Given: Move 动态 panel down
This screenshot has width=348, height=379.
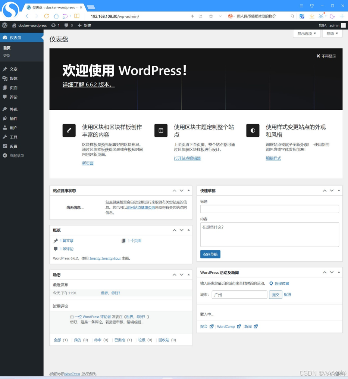Looking at the screenshot, I should [181, 275].
